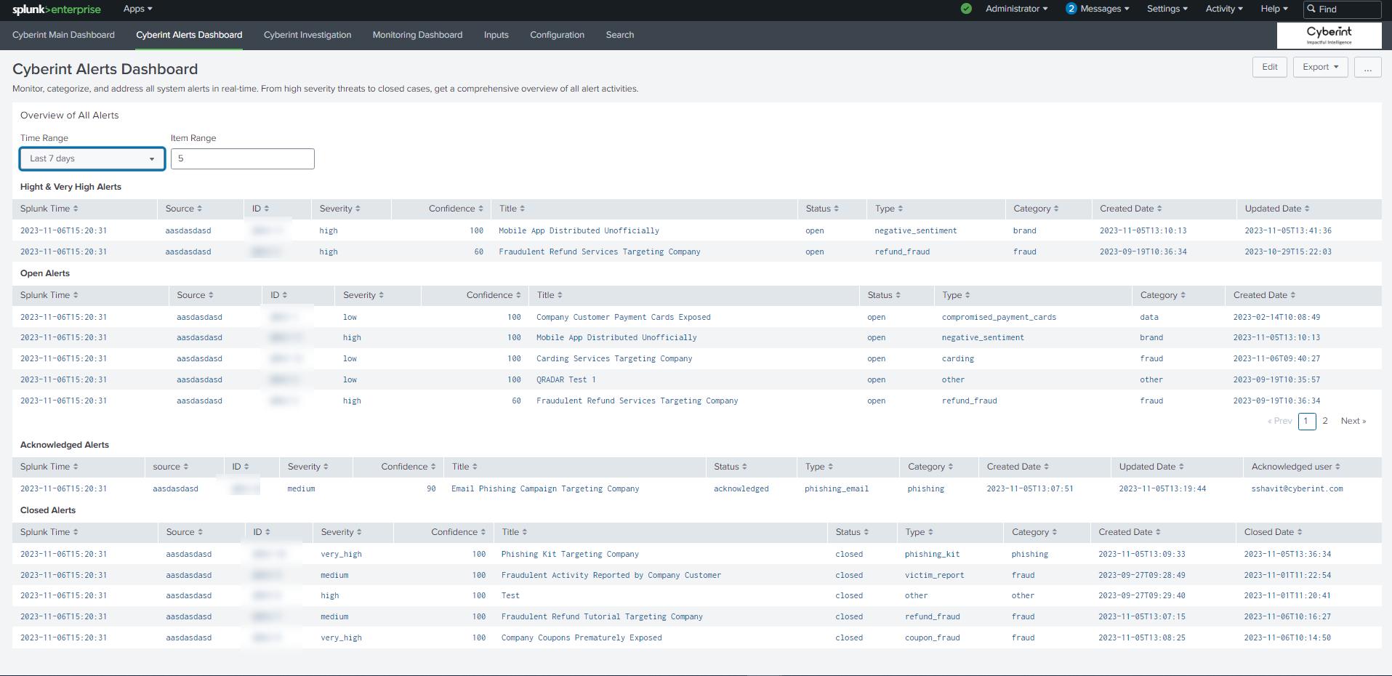The image size is (1392, 676).
Task: Click the negative_sentiment type in High alerts
Action: 915,230
